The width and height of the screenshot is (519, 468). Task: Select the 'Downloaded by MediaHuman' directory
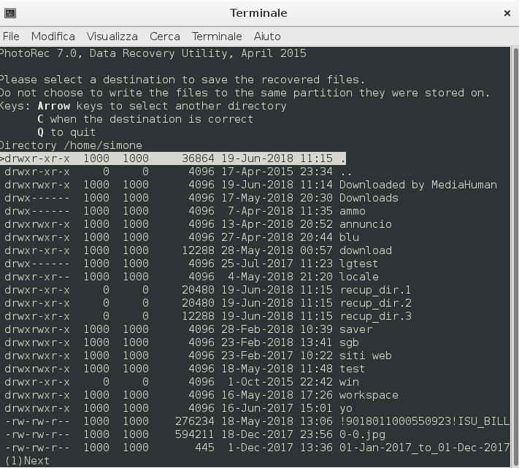(x=418, y=185)
